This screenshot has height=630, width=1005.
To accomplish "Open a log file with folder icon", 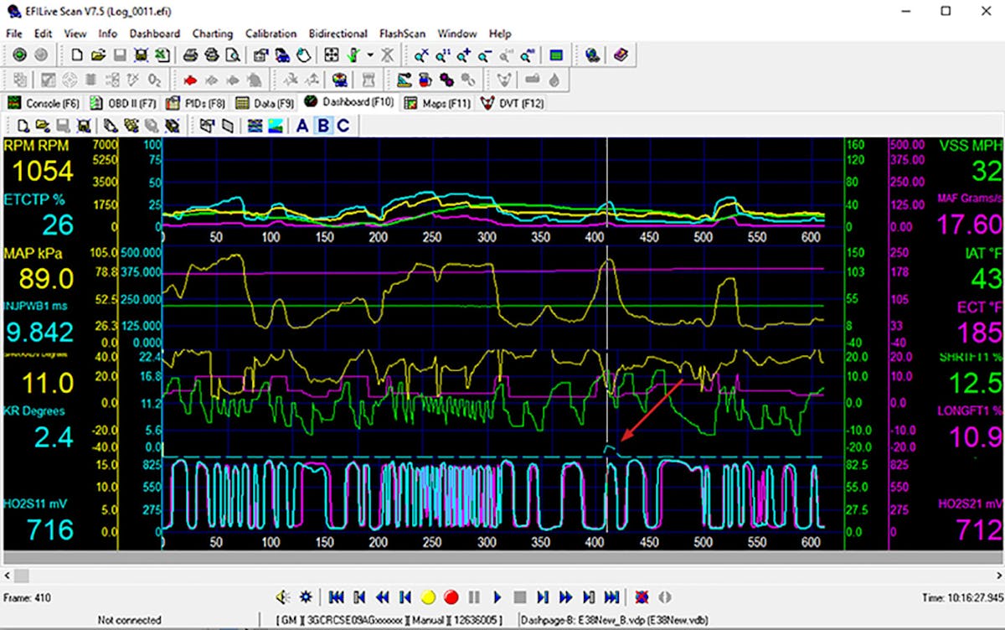I will tap(97, 56).
